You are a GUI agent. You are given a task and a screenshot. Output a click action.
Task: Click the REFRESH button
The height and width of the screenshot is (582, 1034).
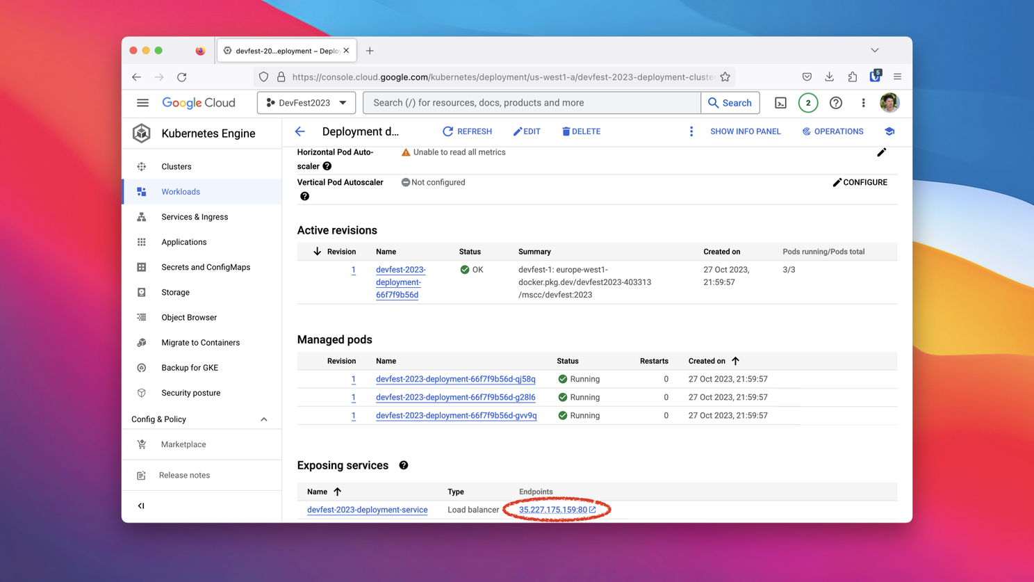[467, 131]
